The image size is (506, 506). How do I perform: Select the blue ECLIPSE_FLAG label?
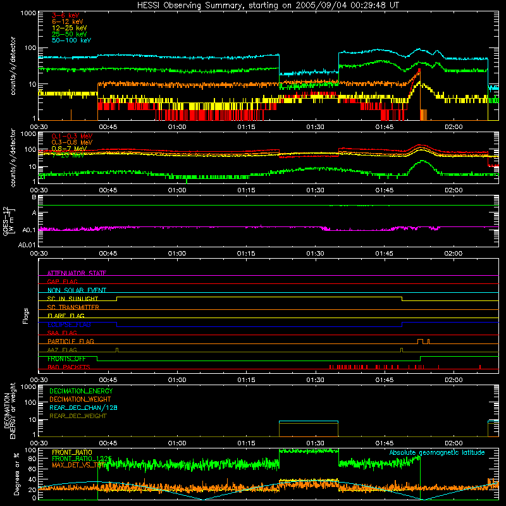click(x=69, y=324)
